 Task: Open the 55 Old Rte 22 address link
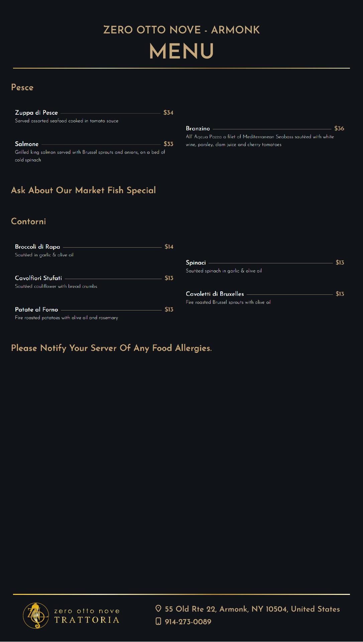[252, 609]
